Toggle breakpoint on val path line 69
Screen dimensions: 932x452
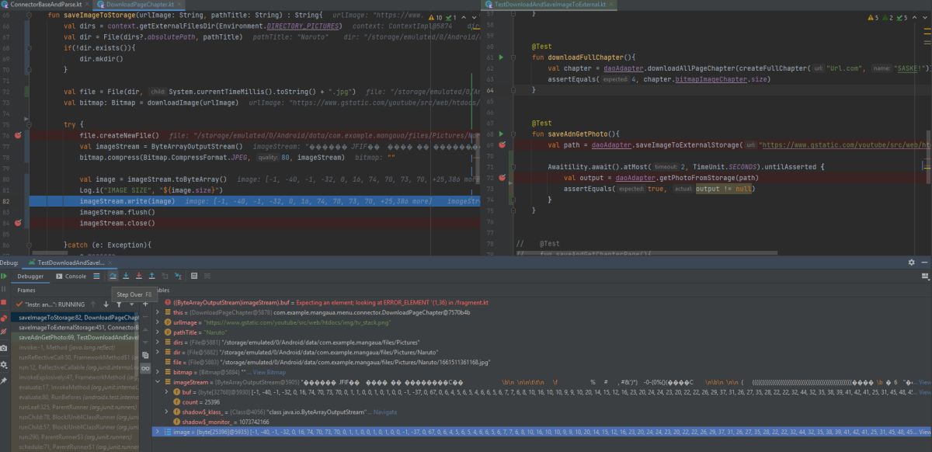click(x=502, y=144)
